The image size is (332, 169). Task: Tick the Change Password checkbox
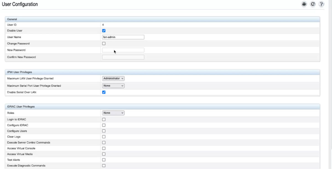coord(104,44)
